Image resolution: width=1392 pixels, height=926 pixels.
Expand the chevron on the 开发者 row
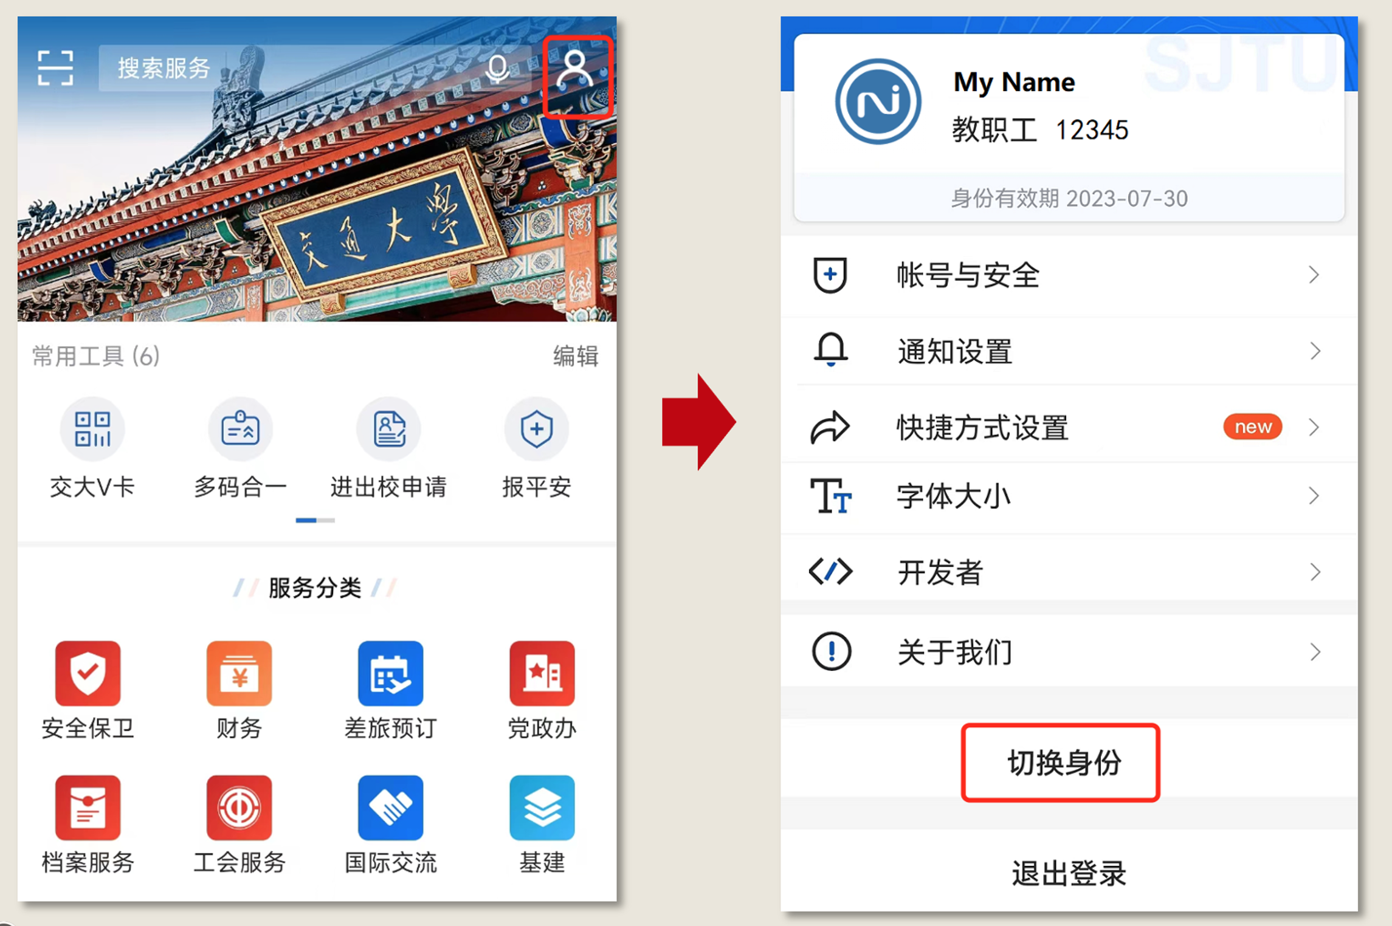click(1314, 572)
